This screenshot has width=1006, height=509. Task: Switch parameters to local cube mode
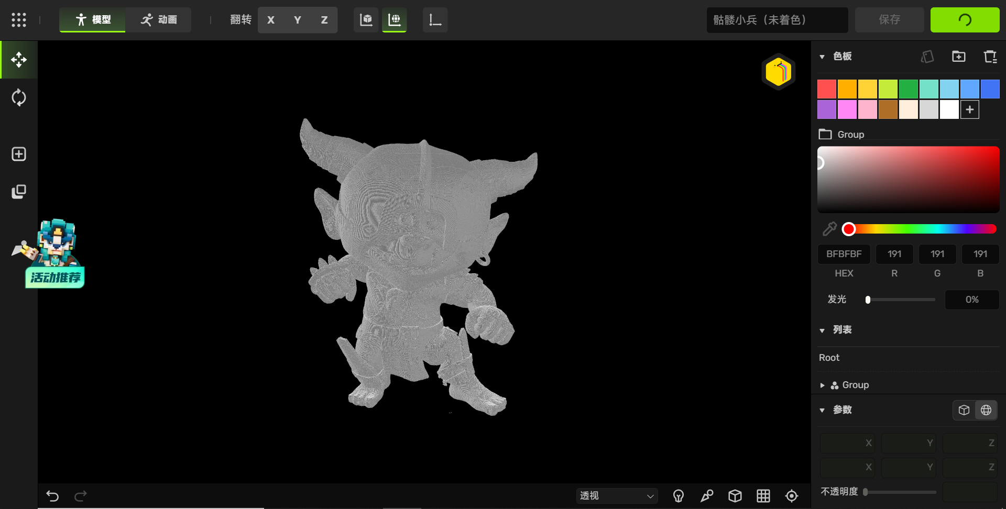coord(964,410)
